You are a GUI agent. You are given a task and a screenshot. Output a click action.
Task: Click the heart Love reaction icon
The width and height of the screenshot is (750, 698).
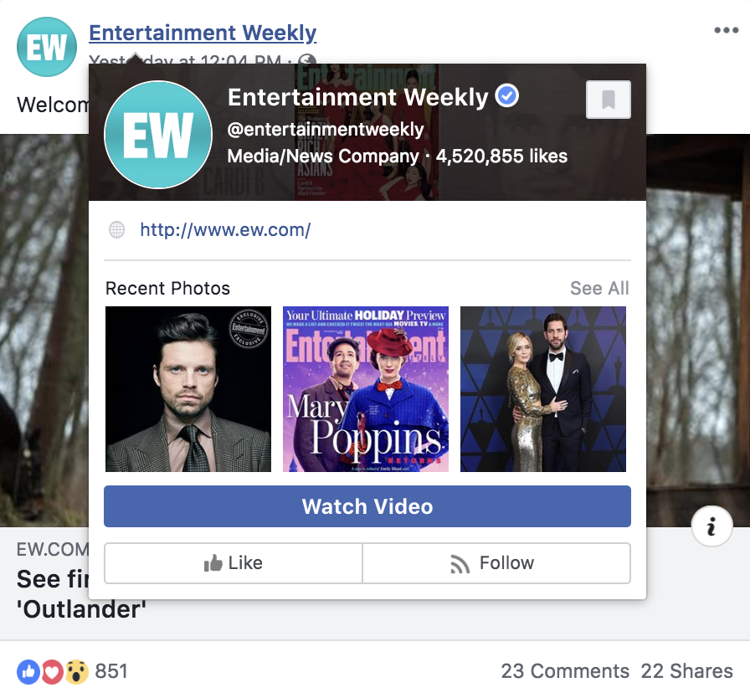(52, 672)
